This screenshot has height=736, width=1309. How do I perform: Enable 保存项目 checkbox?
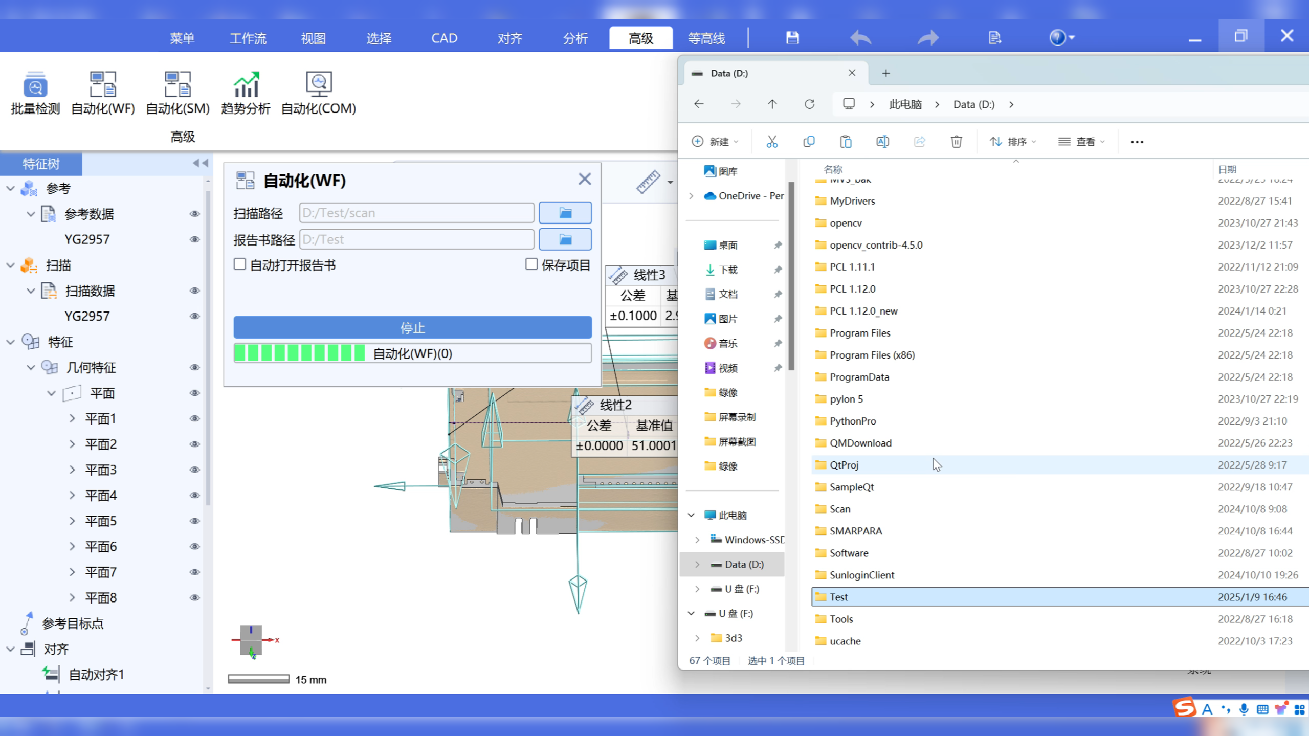531,264
